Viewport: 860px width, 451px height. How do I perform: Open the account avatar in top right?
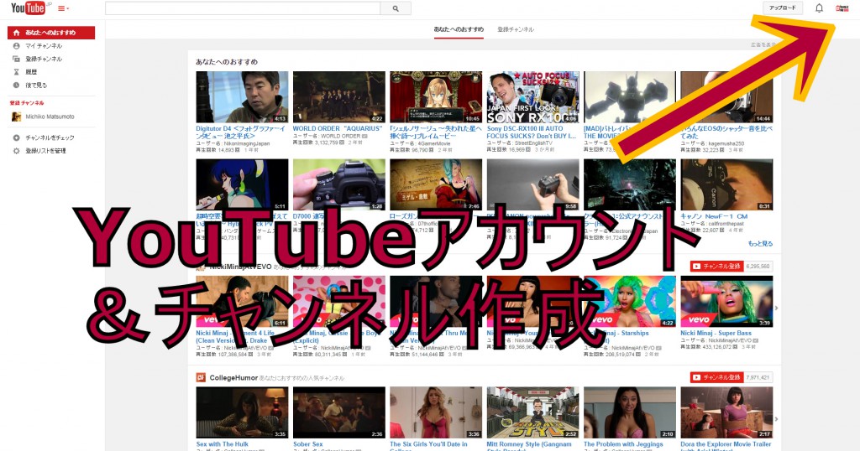[842, 8]
